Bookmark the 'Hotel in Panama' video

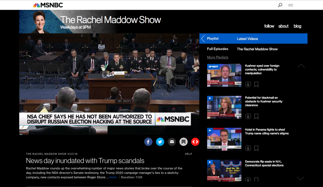pos(256,148)
